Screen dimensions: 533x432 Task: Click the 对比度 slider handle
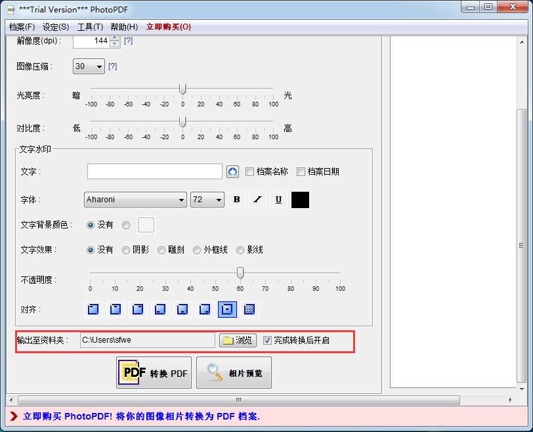(x=182, y=121)
